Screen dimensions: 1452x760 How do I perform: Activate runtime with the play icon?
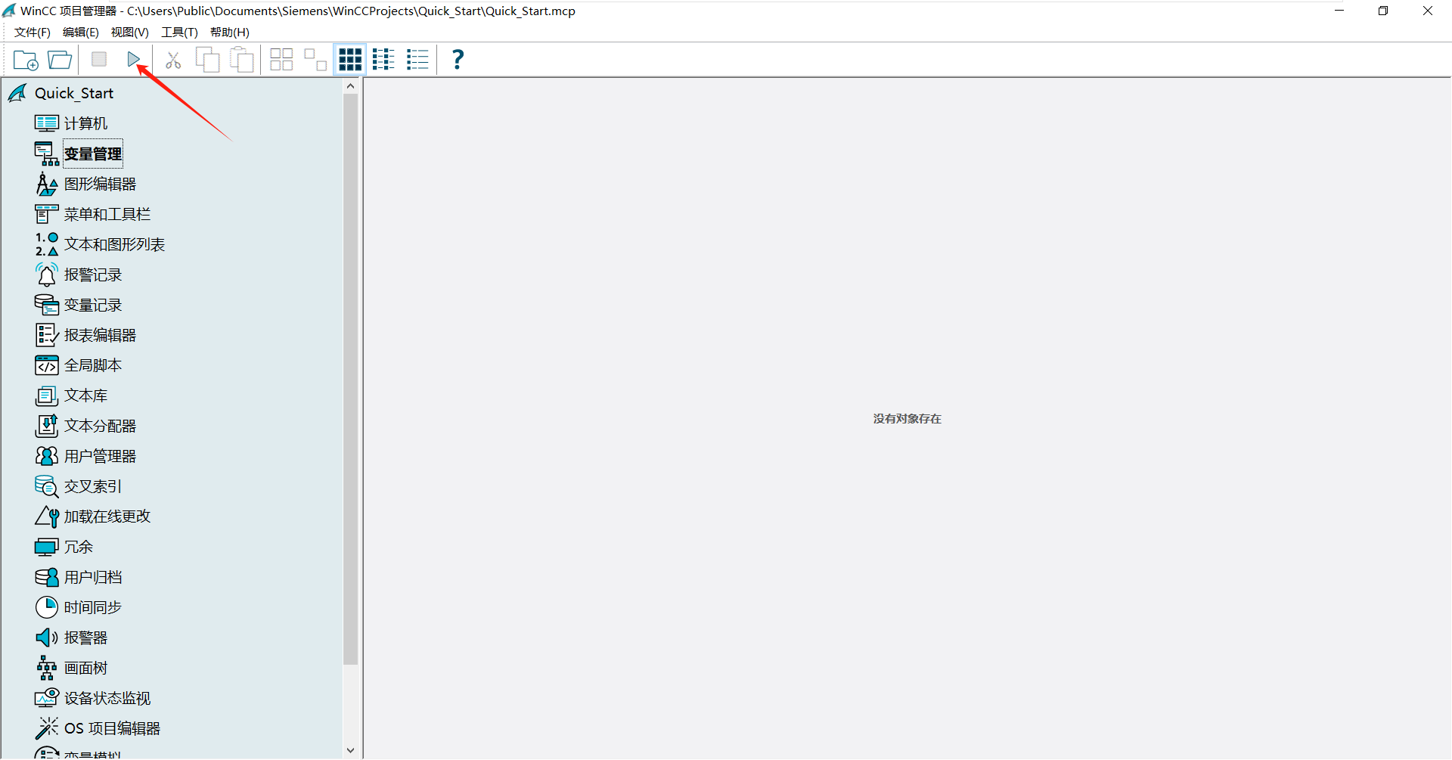tap(134, 59)
